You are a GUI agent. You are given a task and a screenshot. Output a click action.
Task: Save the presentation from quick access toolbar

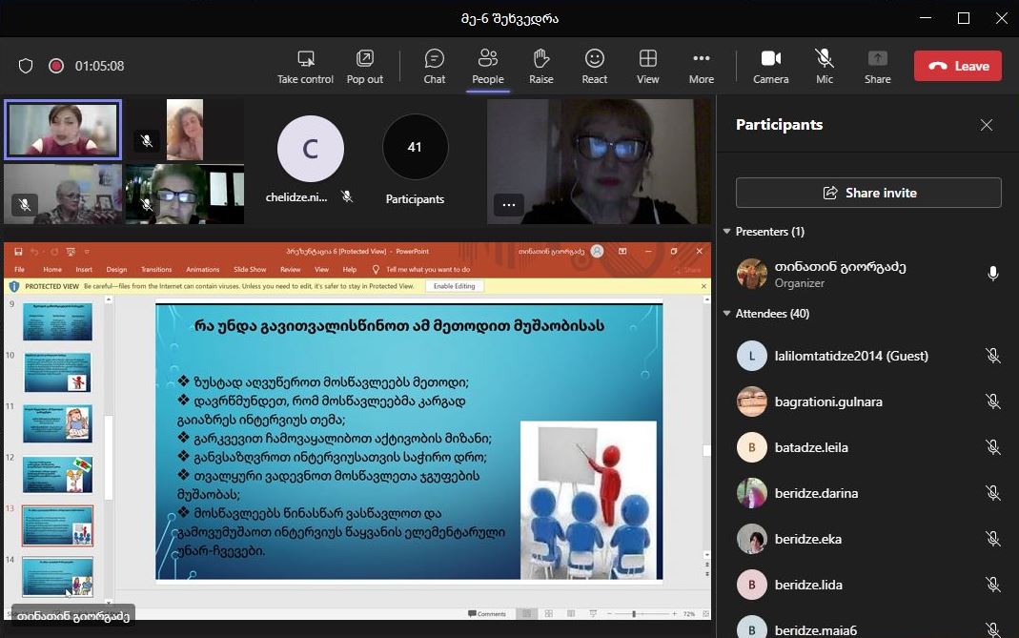pyautogui.click(x=18, y=252)
